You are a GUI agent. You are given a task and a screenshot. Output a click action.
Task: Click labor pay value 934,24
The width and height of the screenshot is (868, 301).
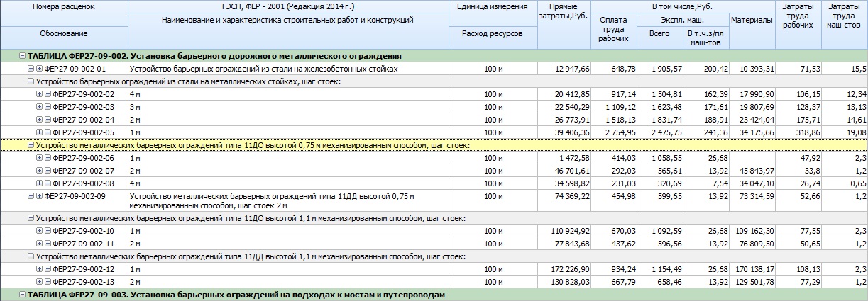[x=623, y=269]
